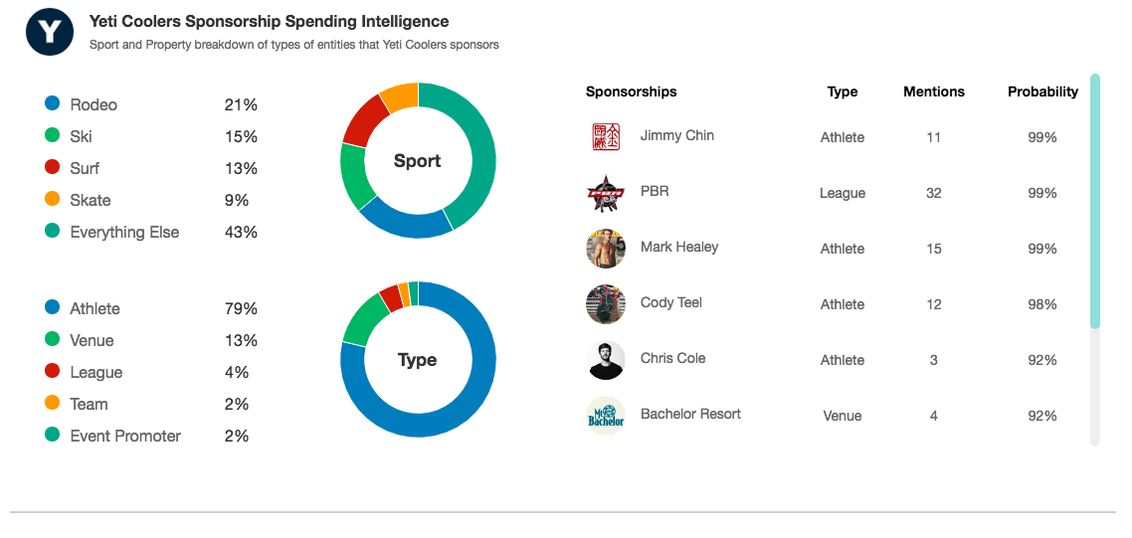Click the sponsorships list scrollbar thumb
This screenshot has width=1132, height=538.
point(1094,202)
